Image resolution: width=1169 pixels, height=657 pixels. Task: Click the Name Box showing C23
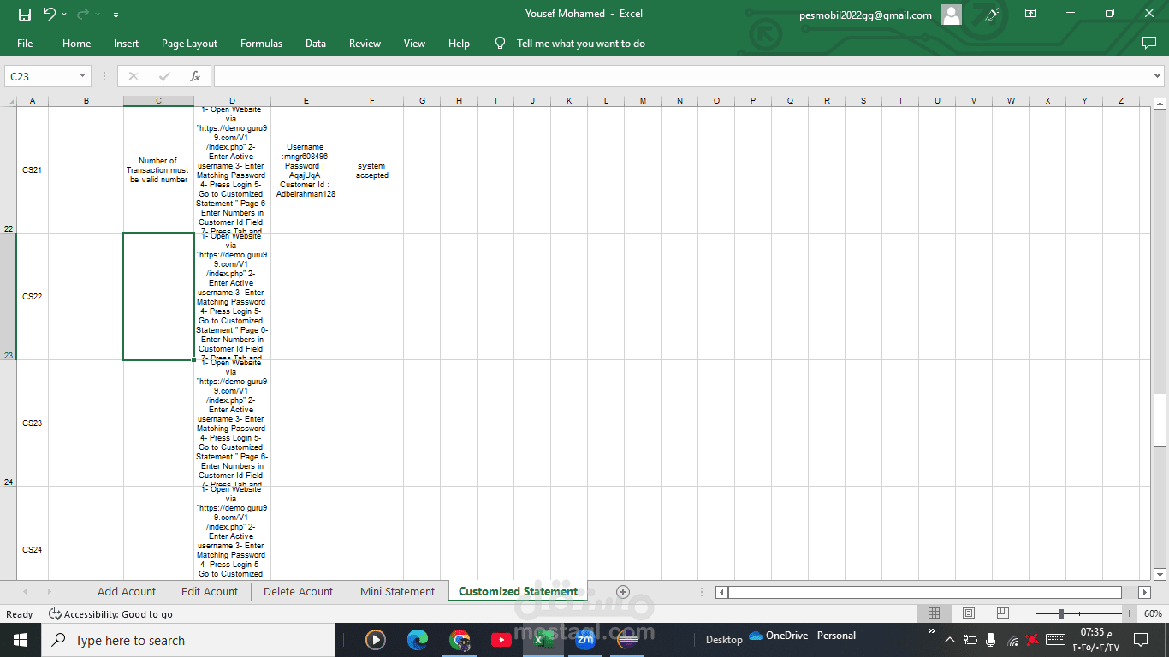pyautogui.click(x=42, y=76)
